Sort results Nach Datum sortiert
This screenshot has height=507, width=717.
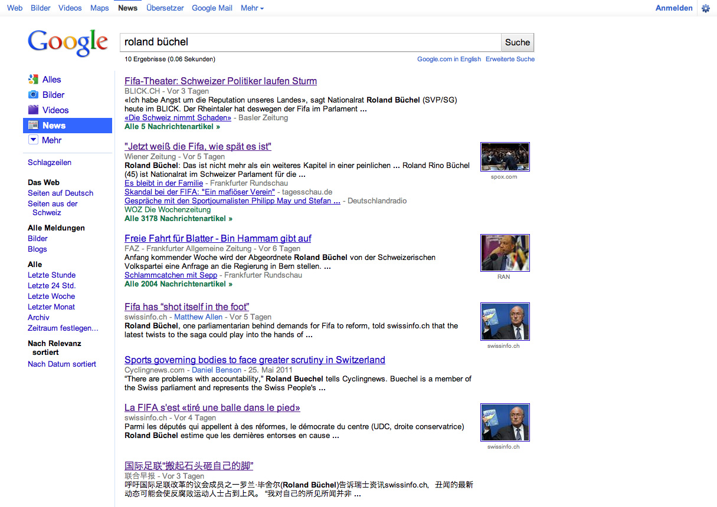[x=62, y=364]
